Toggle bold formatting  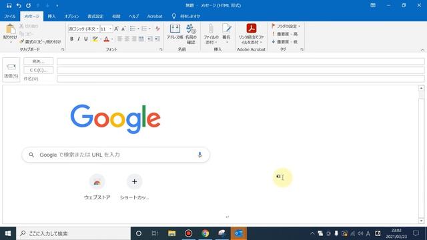[x=71, y=39]
